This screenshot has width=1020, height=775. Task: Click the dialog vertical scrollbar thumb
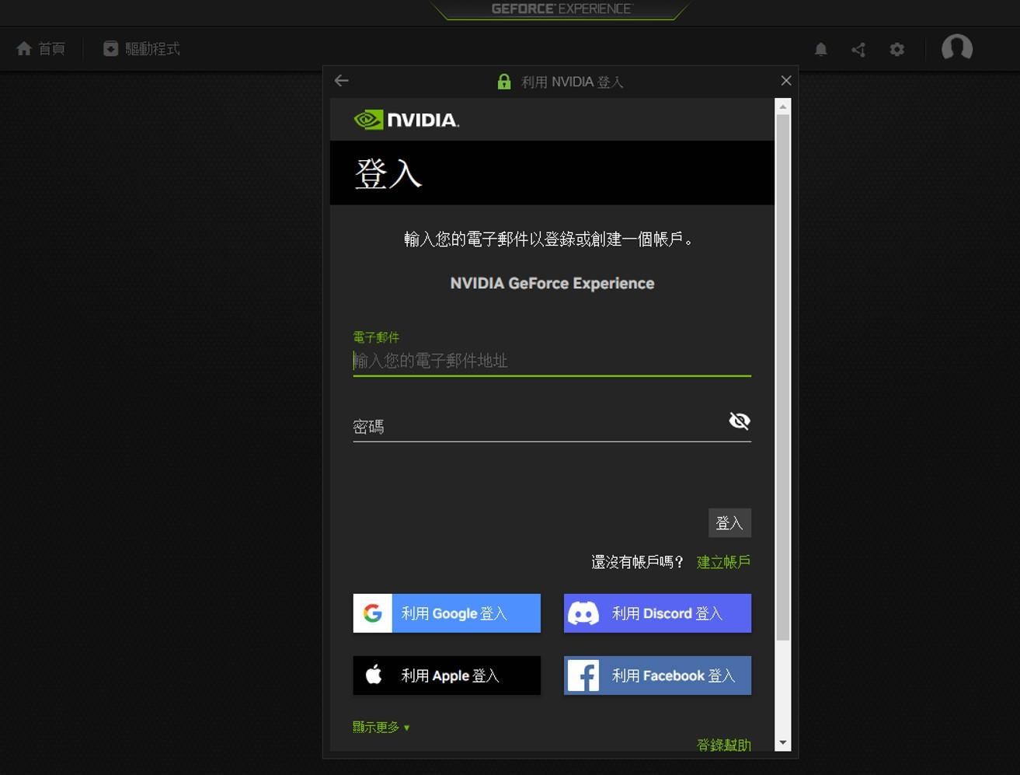point(783,378)
